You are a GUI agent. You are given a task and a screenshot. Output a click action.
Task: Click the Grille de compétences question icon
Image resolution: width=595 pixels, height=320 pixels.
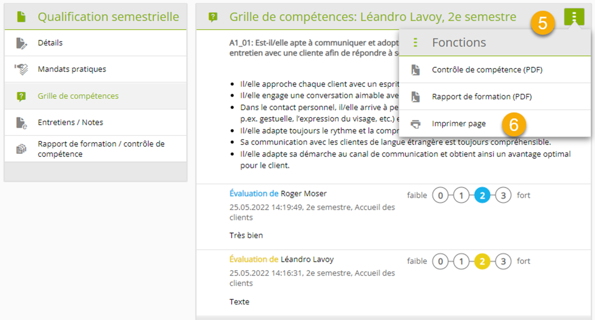(x=21, y=96)
